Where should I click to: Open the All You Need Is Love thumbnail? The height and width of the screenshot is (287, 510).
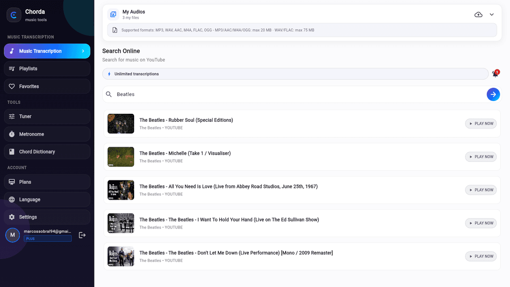(x=121, y=190)
